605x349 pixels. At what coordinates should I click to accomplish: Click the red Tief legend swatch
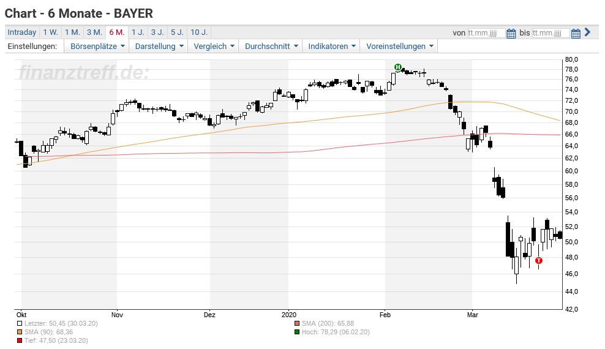point(20,341)
